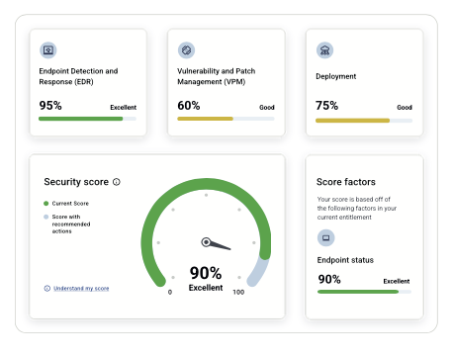Click the info icon beside Security score
The width and height of the screenshot is (453, 358).
click(117, 182)
